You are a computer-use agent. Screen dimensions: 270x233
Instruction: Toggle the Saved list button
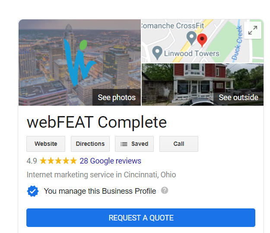tap(134, 144)
